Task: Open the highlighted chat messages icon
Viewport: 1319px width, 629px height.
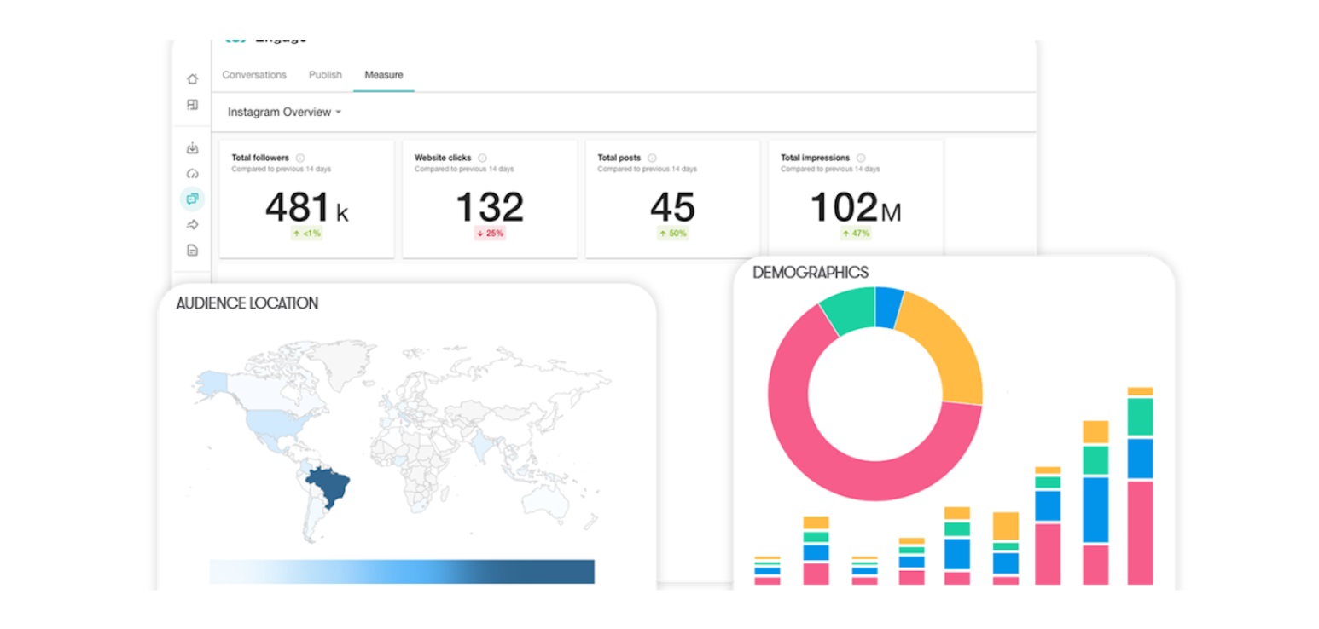Action: [193, 199]
